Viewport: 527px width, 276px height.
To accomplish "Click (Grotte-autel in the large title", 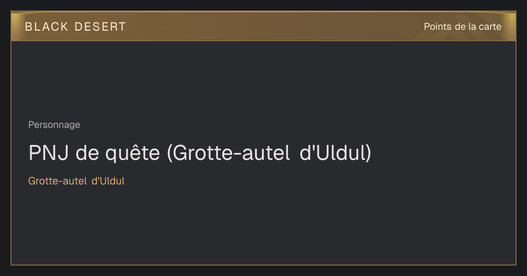I will [228, 153].
